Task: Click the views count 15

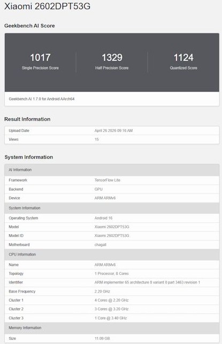Action: point(96,139)
